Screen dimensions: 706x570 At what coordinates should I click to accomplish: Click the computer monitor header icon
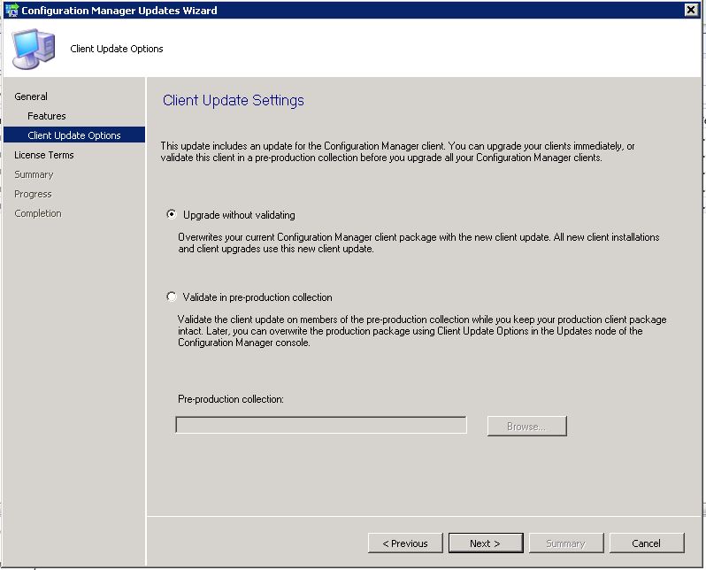[34, 49]
